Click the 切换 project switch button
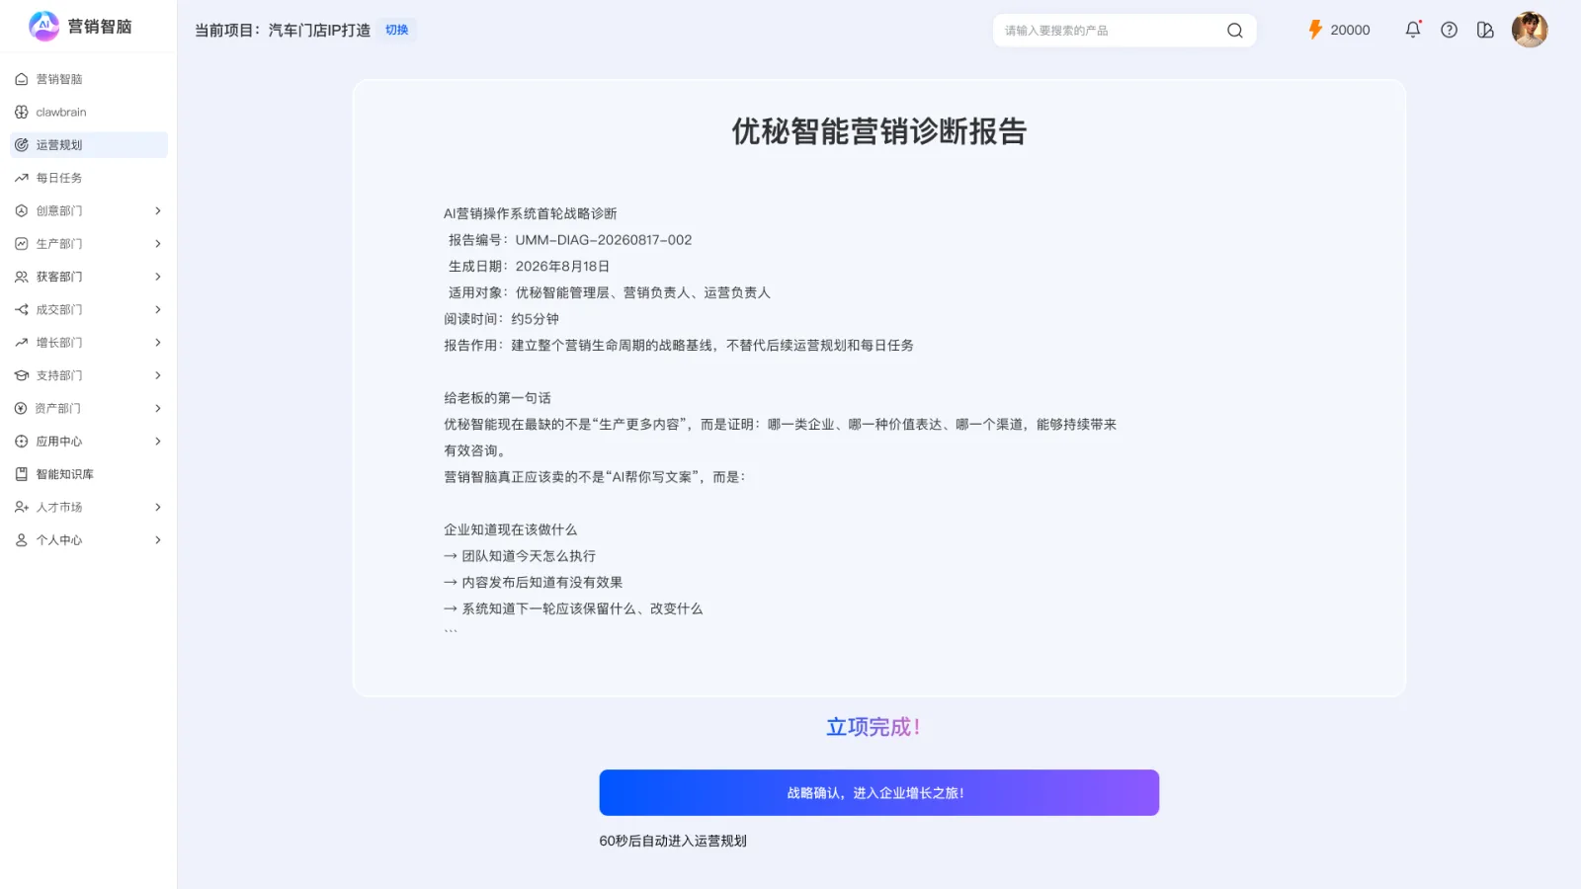 tap(397, 30)
